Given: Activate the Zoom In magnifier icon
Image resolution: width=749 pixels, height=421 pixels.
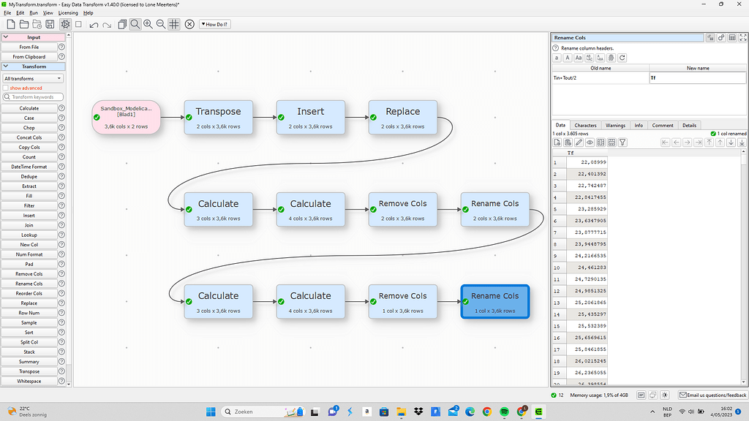Looking at the screenshot, I should click(x=148, y=24).
